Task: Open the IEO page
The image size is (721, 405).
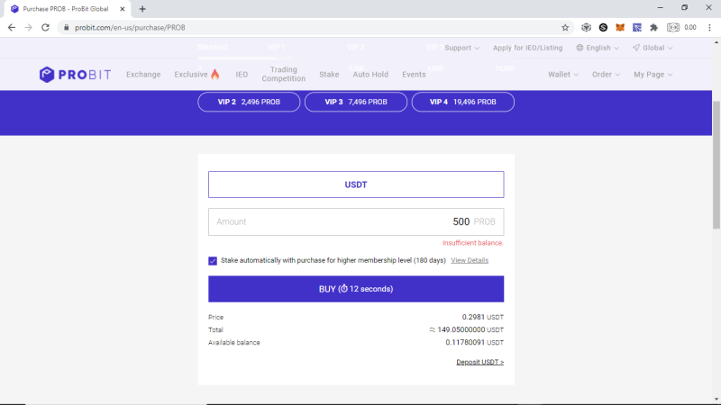Action: [242, 75]
